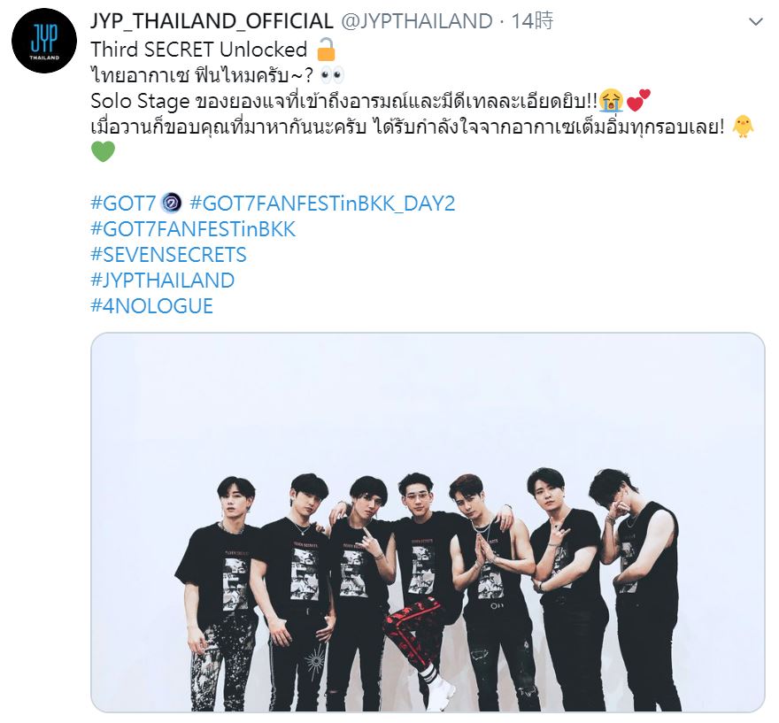This screenshot has width=779, height=723.
Task: Click the GOT7 hashtag logo emoji
Action: click(172, 204)
